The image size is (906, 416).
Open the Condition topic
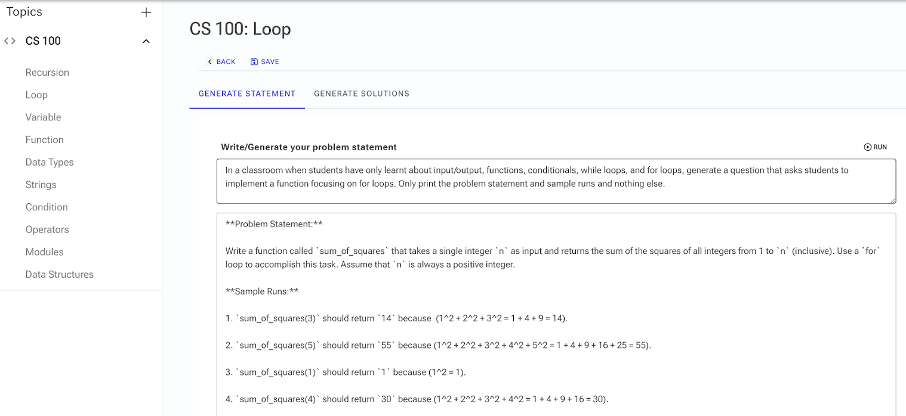point(47,207)
